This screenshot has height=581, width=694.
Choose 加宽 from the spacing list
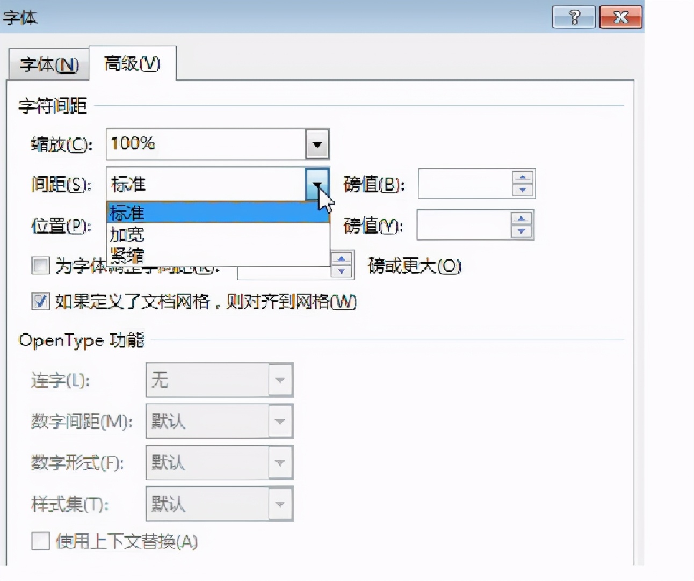pos(218,234)
